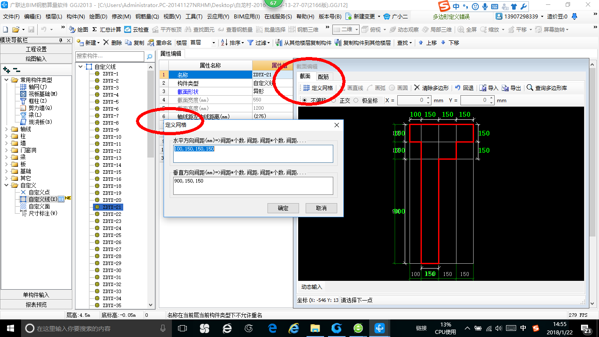Open the 钢筋量(Q) menu
599x337 pixels.
coord(147,16)
